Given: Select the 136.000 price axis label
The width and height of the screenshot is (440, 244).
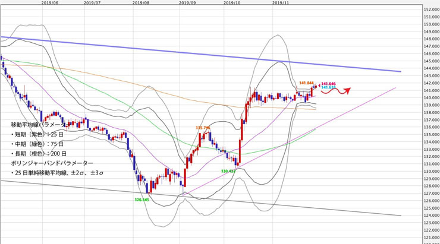Looking at the screenshot, I should pyautogui.click(x=432, y=127).
